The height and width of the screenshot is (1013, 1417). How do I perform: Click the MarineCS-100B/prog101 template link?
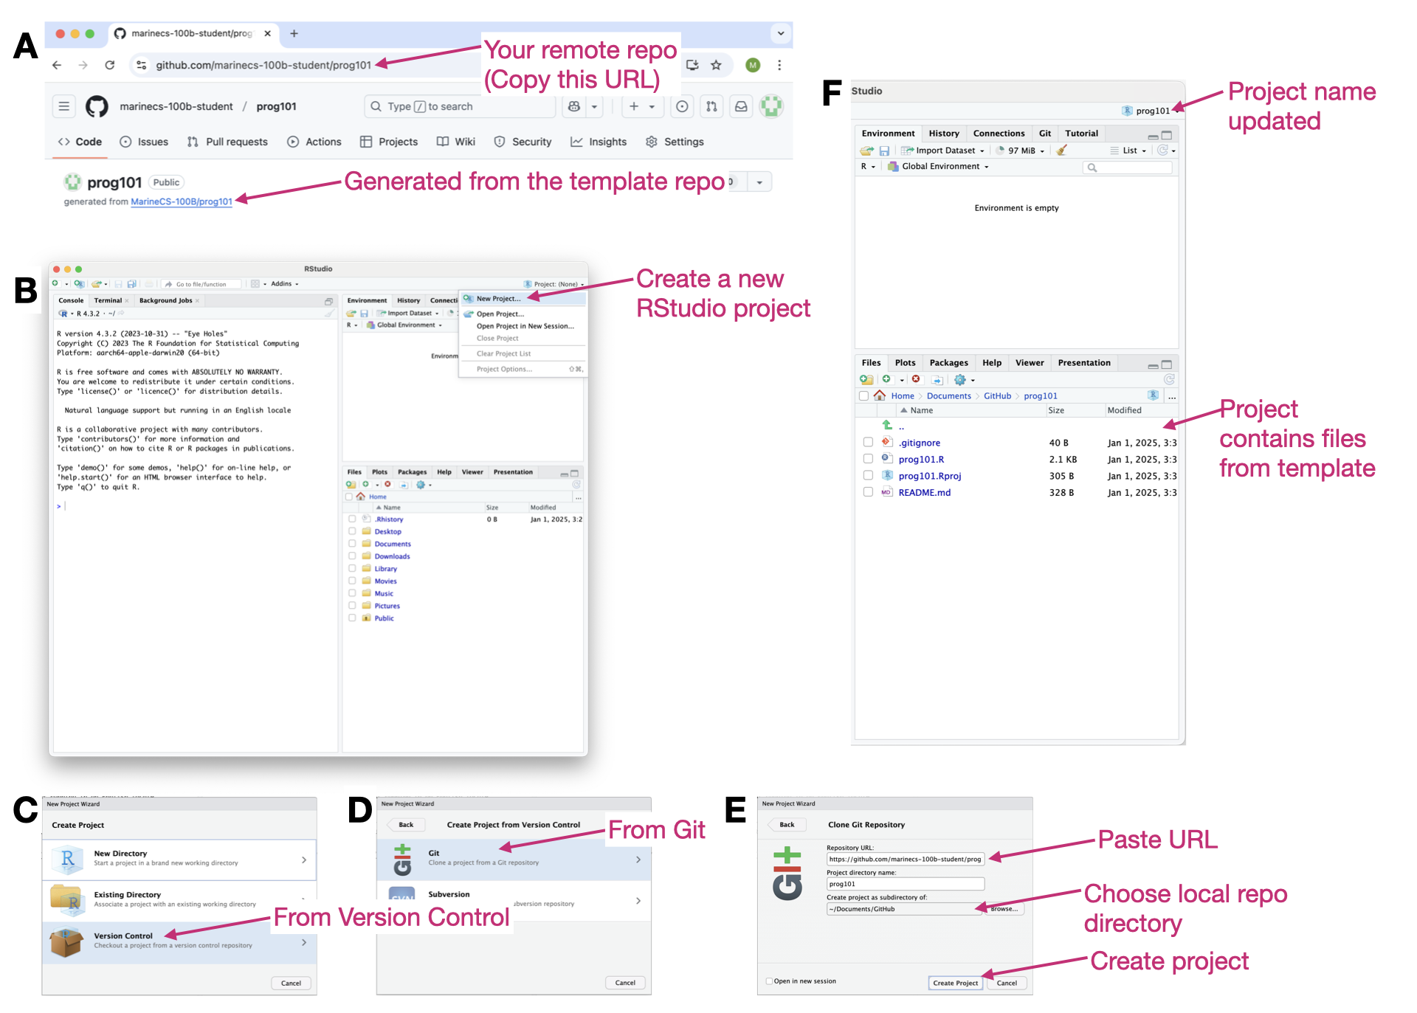pos(182,201)
